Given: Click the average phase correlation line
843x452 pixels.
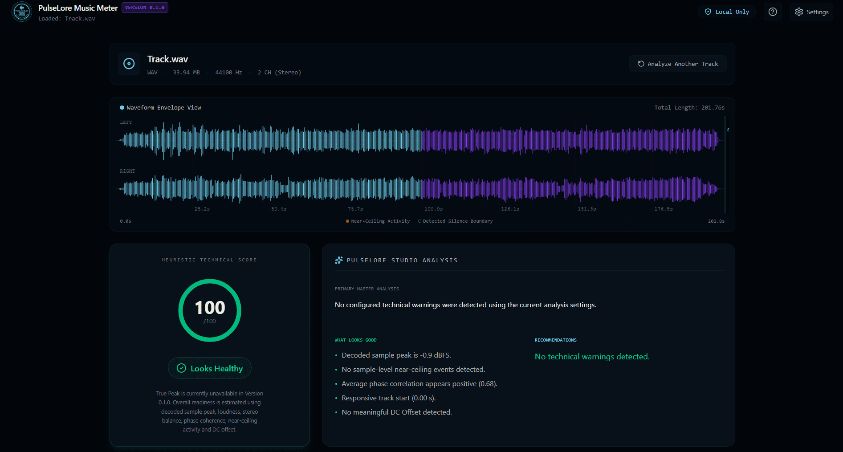Looking at the screenshot, I should 419,384.
